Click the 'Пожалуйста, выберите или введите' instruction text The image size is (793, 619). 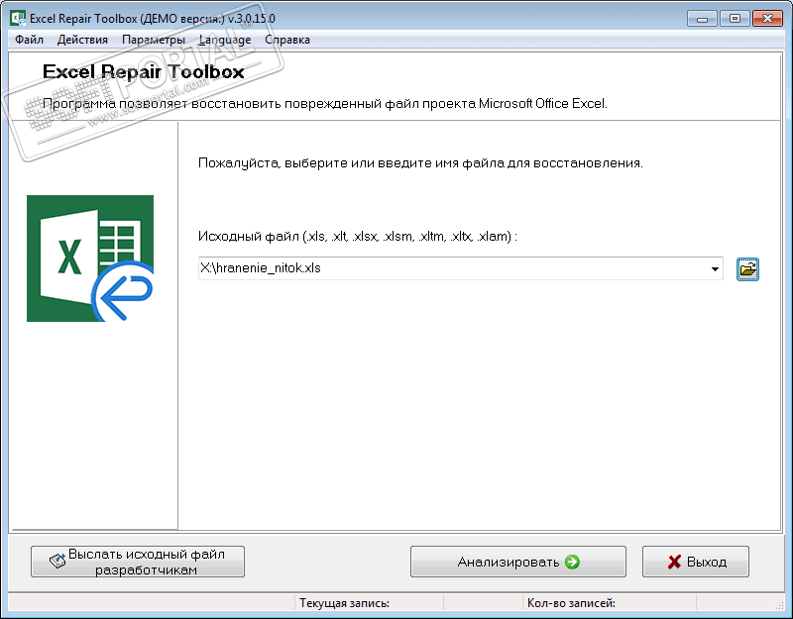click(x=420, y=163)
